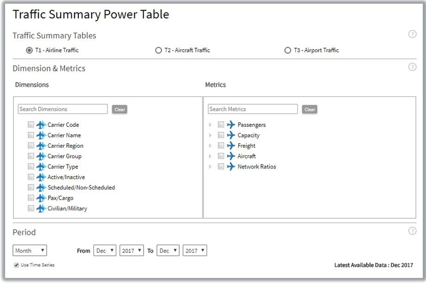This screenshot has width=426, height=283.
Task: Click the plane icon next to Carrier Region
Action: pos(41,145)
